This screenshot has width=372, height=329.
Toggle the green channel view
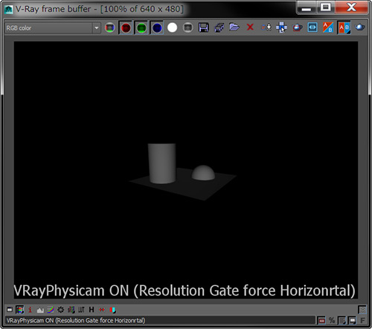[141, 27]
